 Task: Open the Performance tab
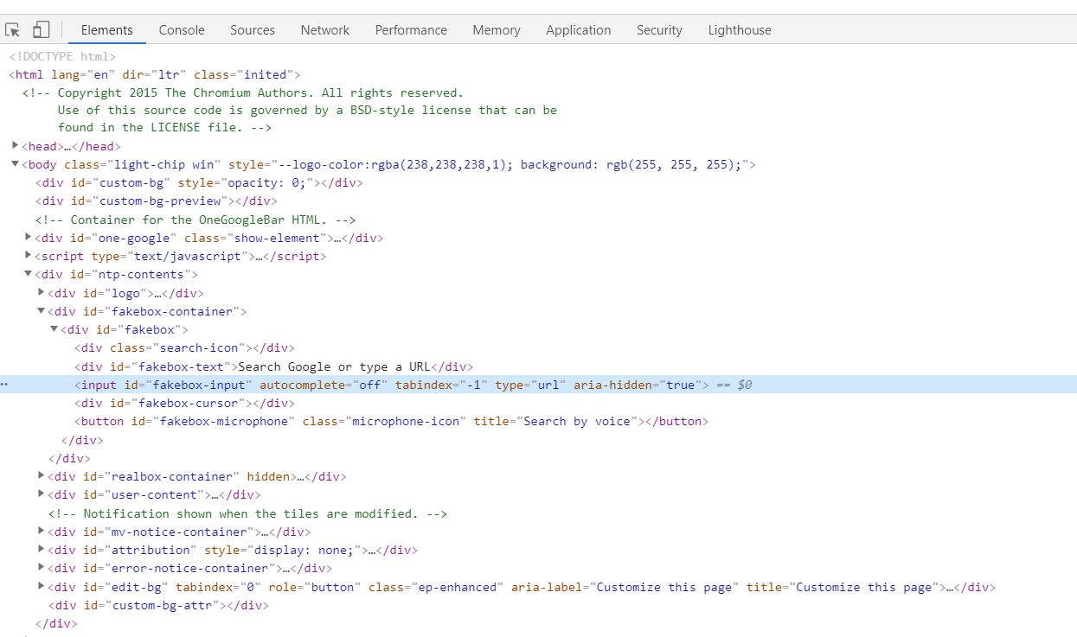pyautogui.click(x=411, y=30)
